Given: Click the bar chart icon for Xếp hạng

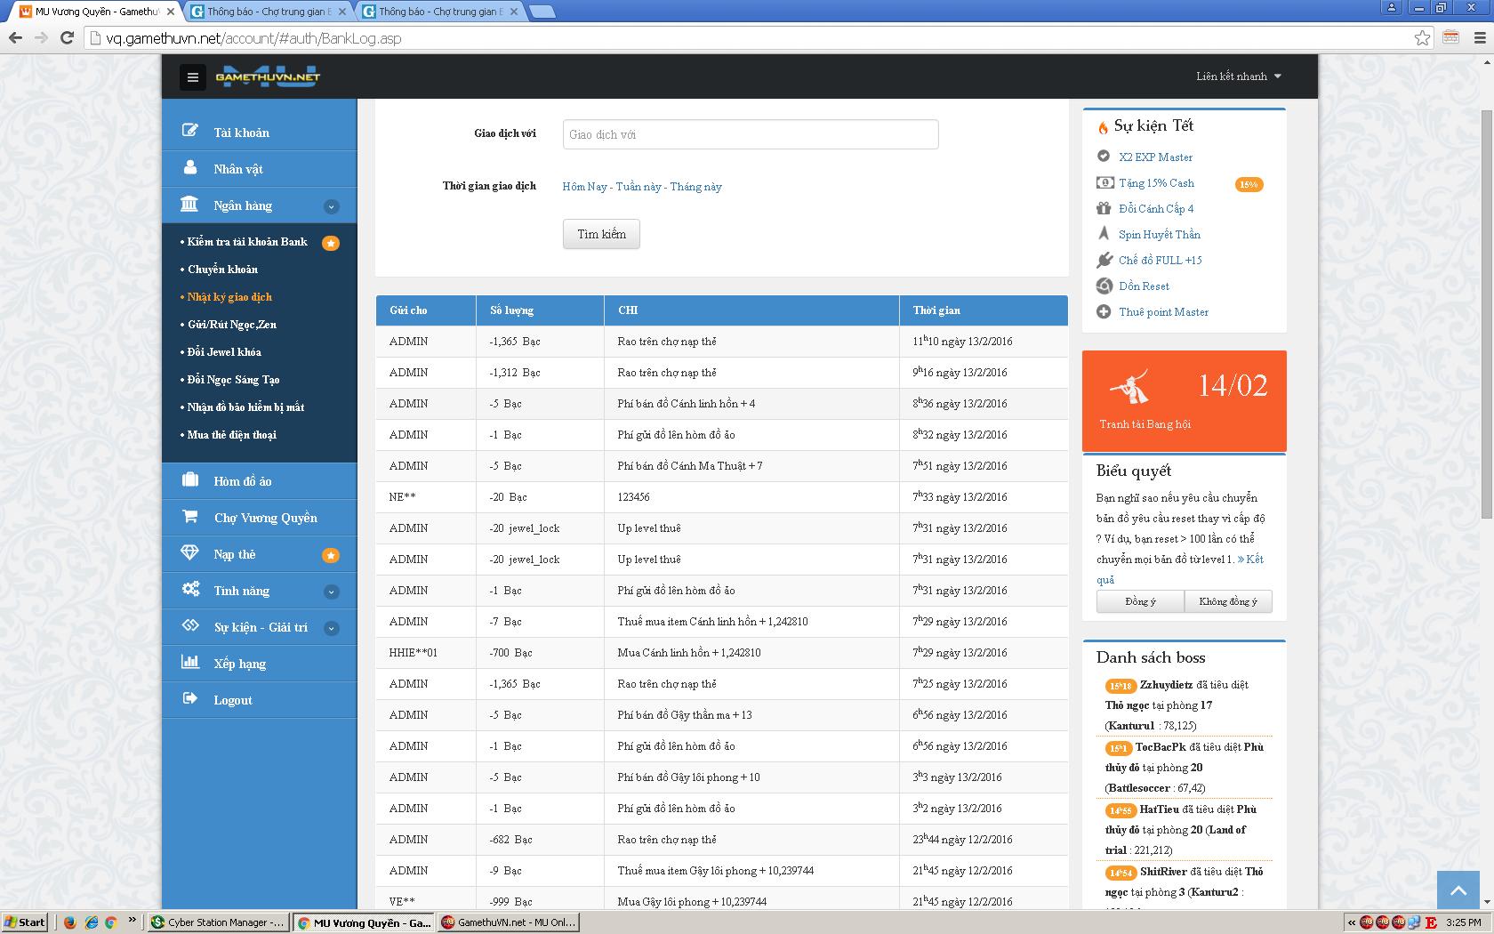Looking at the screenshot, I should point(189,663).
